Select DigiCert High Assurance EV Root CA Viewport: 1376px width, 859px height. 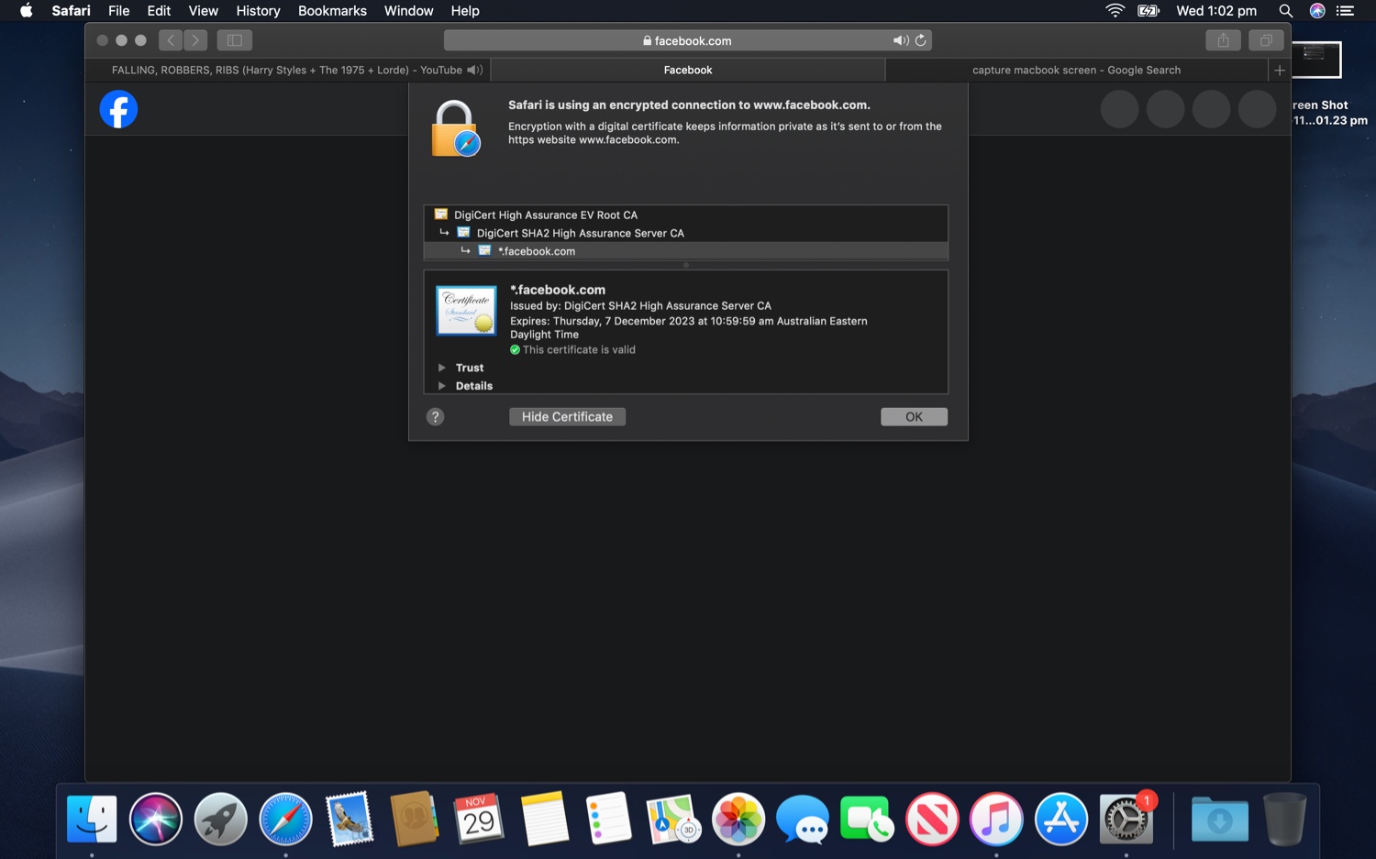(x=685, y=215)
